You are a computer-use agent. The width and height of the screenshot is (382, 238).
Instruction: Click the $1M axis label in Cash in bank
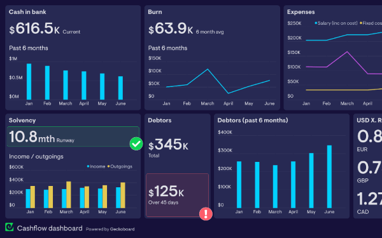click(13, 58)
